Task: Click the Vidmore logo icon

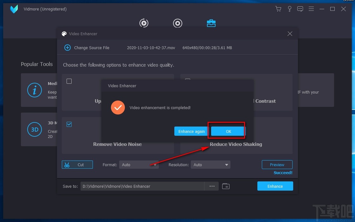Action: 14,9
